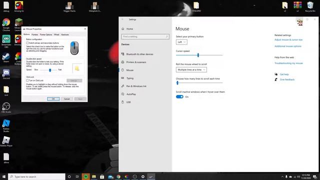Check Switch primary and secondary buttons

(27, 43)
